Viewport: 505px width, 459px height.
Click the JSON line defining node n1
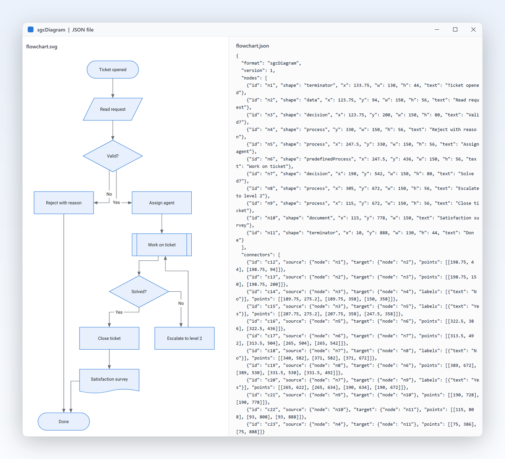point(358,89)
